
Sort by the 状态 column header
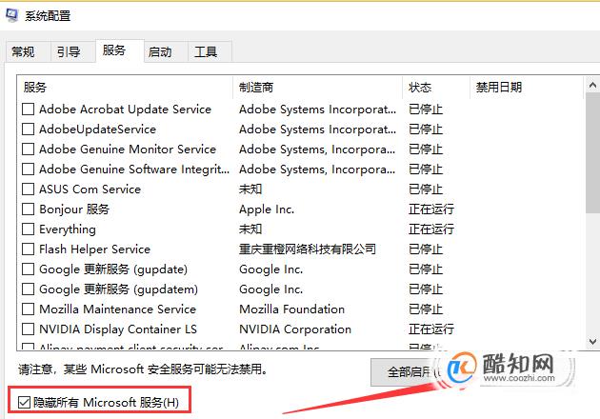(x=436, y=88)
